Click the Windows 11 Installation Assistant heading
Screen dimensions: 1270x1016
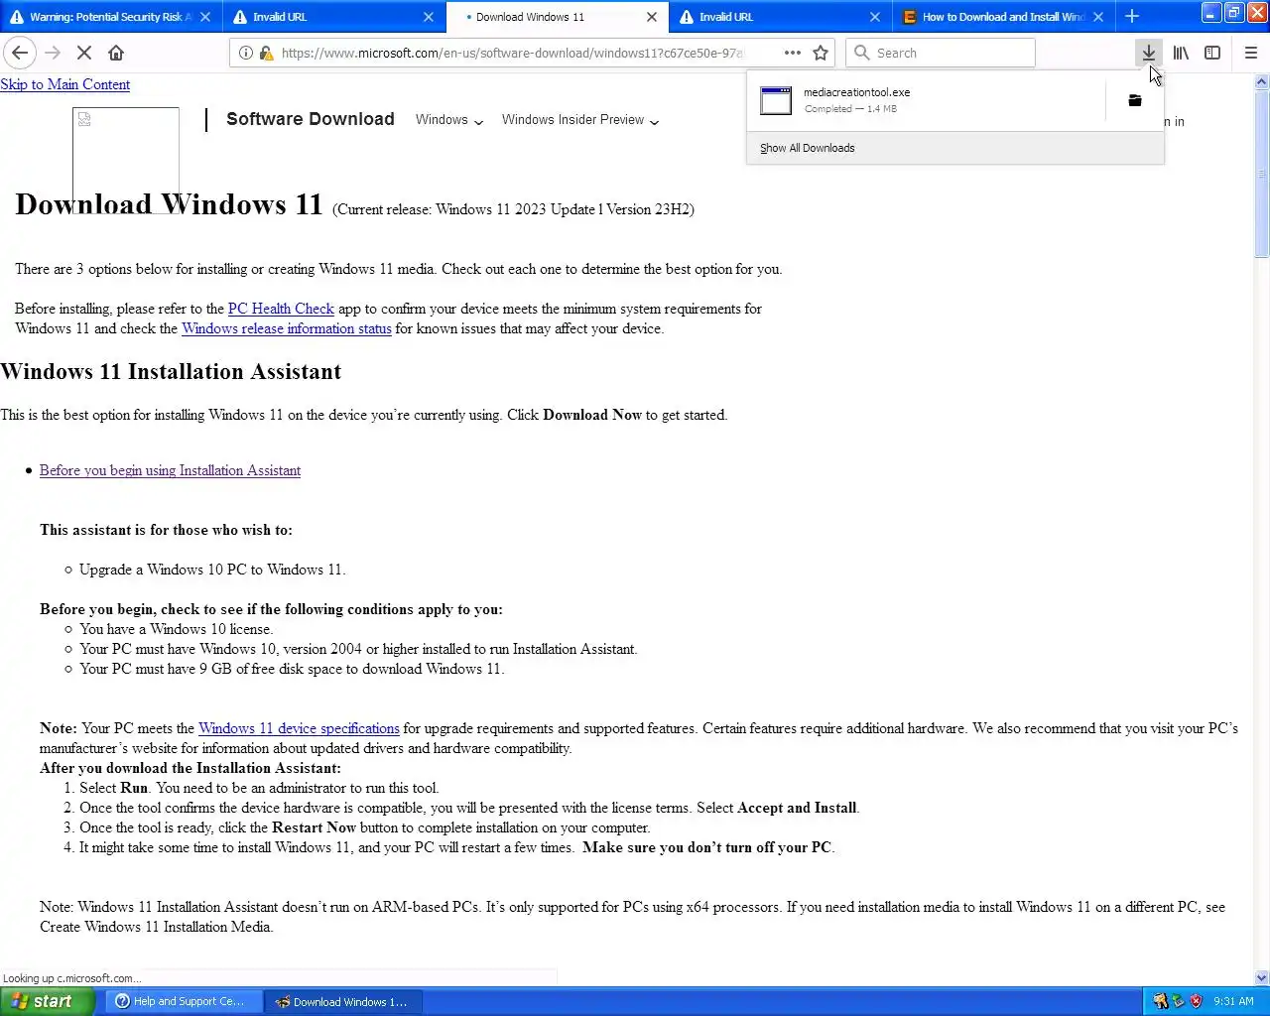171,372
